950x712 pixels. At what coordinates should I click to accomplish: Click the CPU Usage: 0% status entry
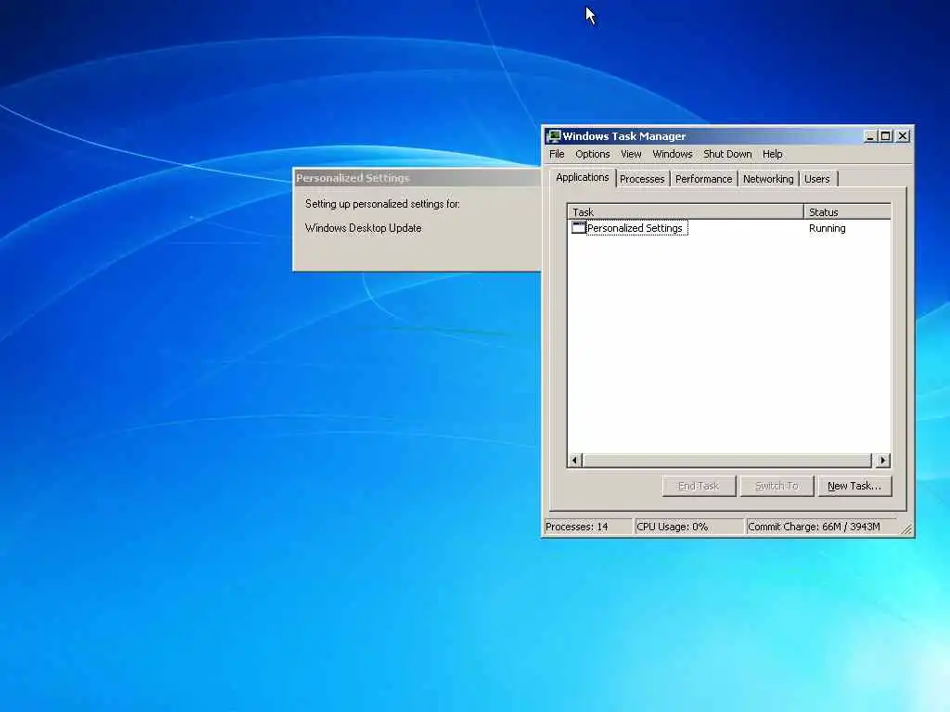point(689,527)
